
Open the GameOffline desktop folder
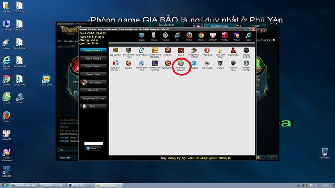20,26
